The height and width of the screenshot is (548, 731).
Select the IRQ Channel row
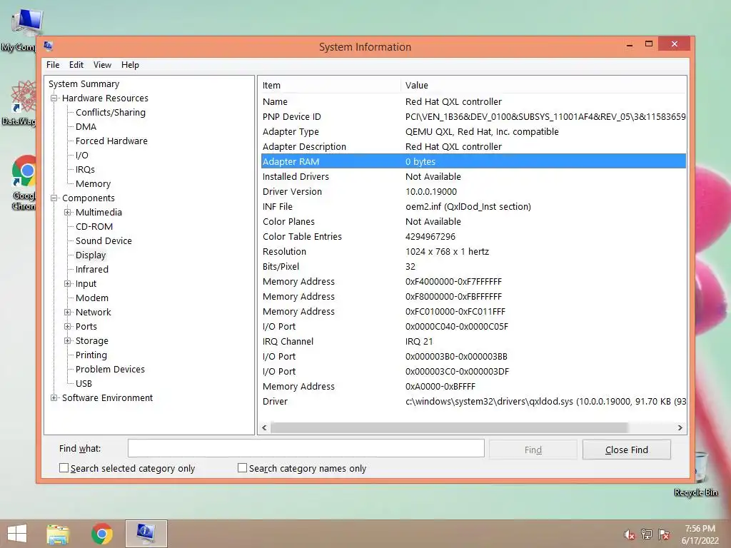(473, 342)
